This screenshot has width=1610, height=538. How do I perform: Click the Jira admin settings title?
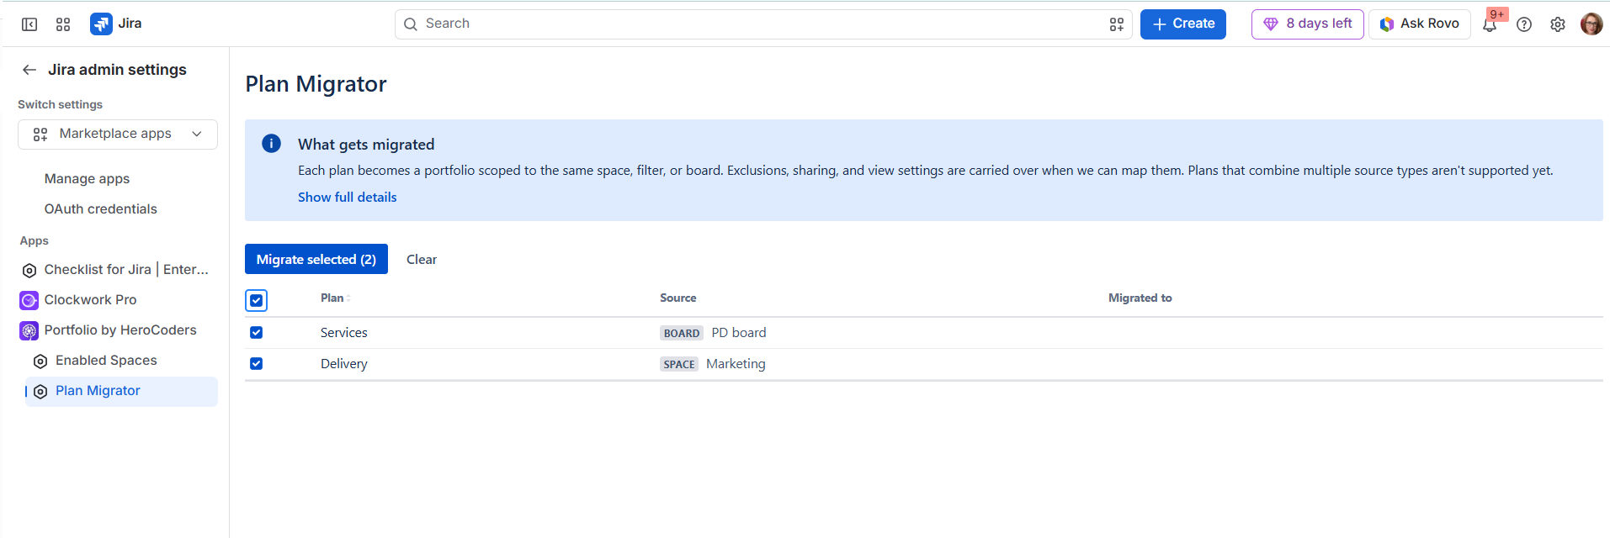117,70
